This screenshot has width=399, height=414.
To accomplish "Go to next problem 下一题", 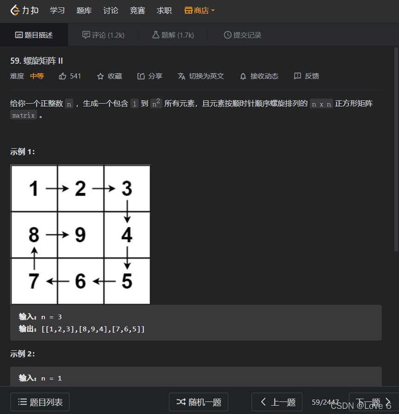I will 373,402.
